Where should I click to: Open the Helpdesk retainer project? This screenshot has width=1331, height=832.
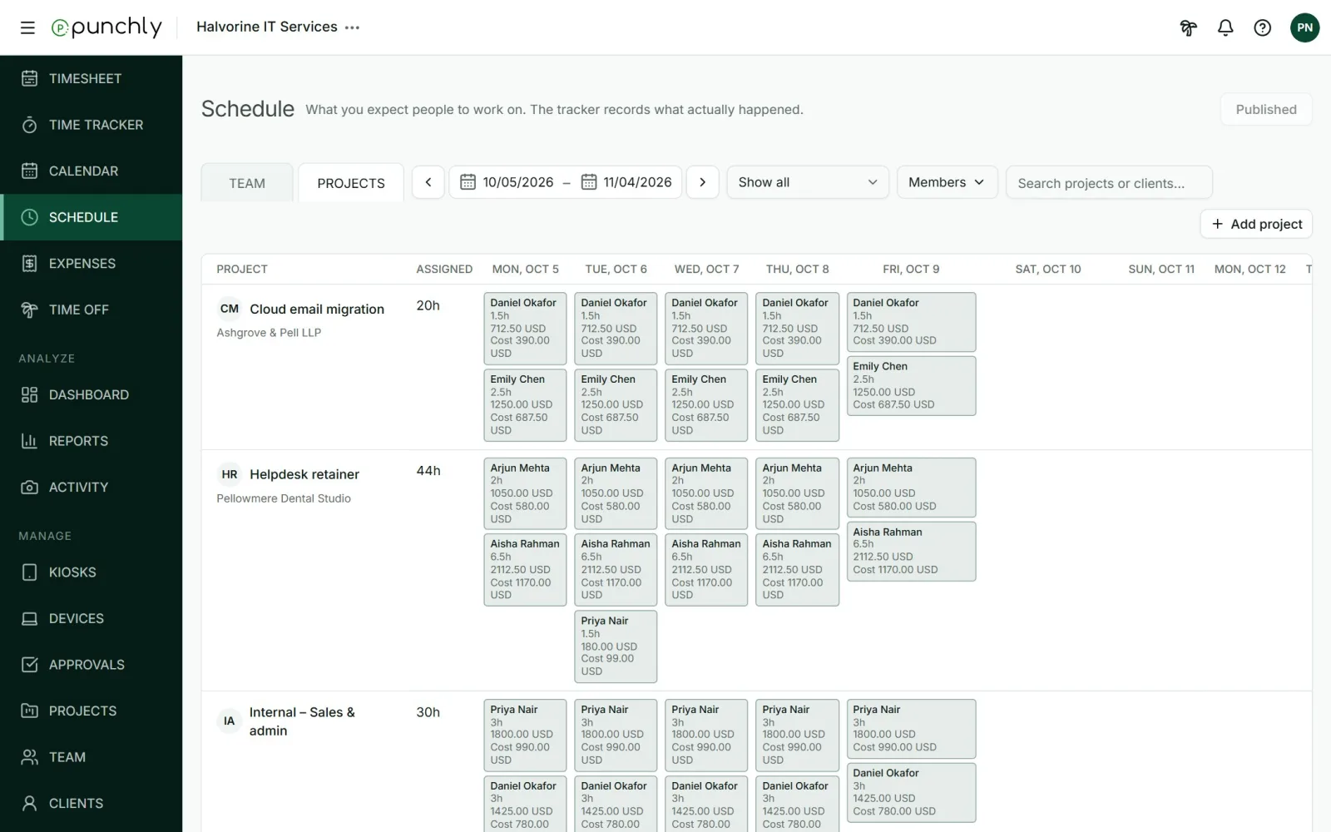[304, 474]
